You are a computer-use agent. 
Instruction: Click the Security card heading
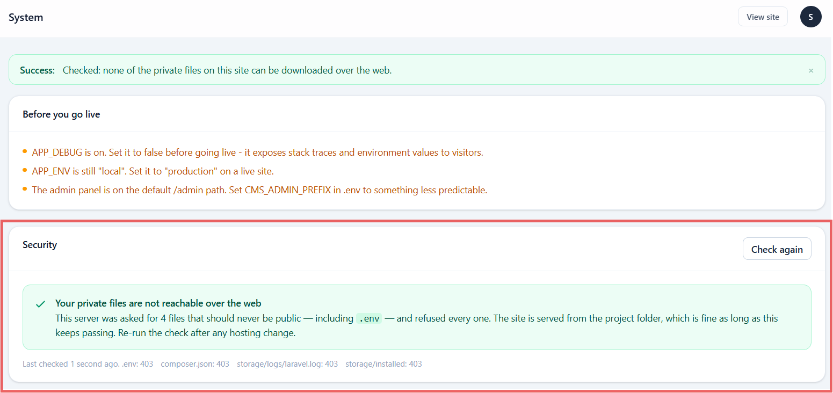tap(40, 245)
